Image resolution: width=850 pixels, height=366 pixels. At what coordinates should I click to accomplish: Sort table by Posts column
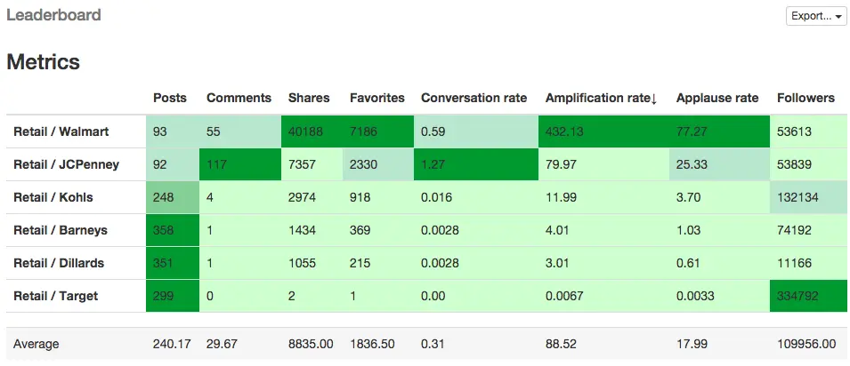point(170,98)
